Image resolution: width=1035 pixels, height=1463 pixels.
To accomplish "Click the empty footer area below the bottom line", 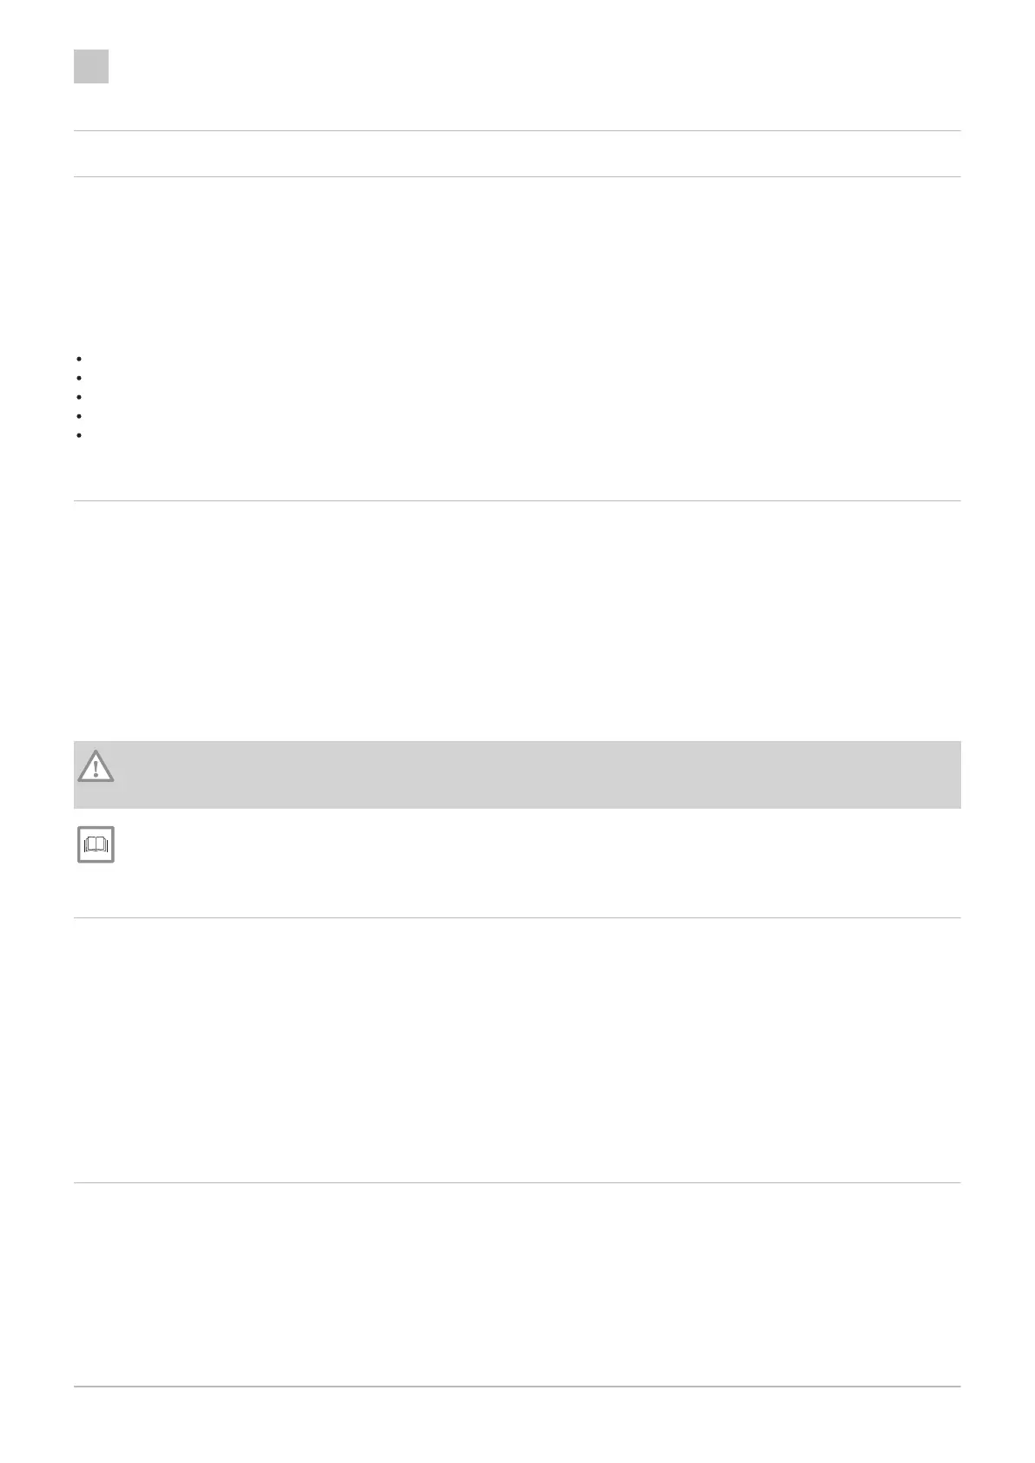I will click(517, 1425).
